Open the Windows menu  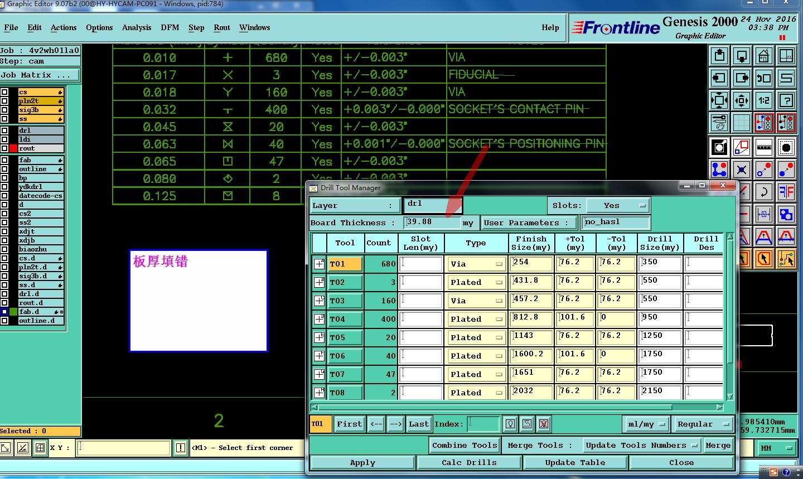pyautogui.click(x=254, y=27)
